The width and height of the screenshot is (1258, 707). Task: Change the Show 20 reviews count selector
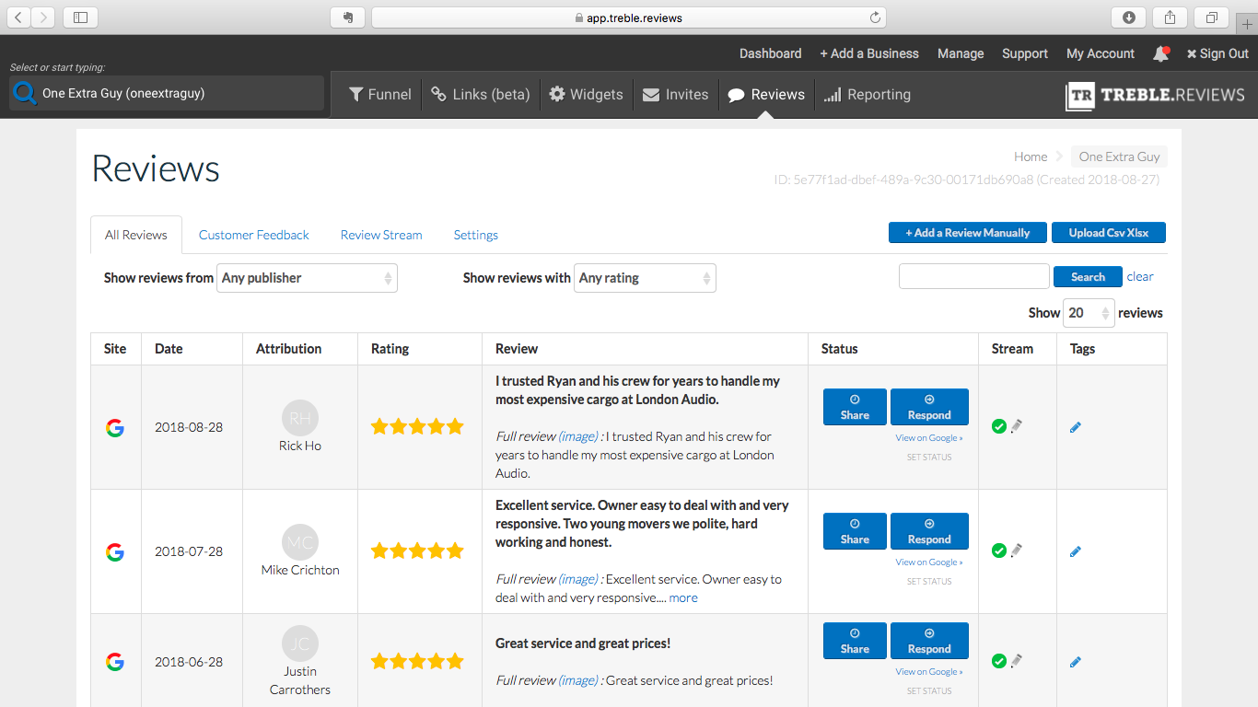(1088, 313)
